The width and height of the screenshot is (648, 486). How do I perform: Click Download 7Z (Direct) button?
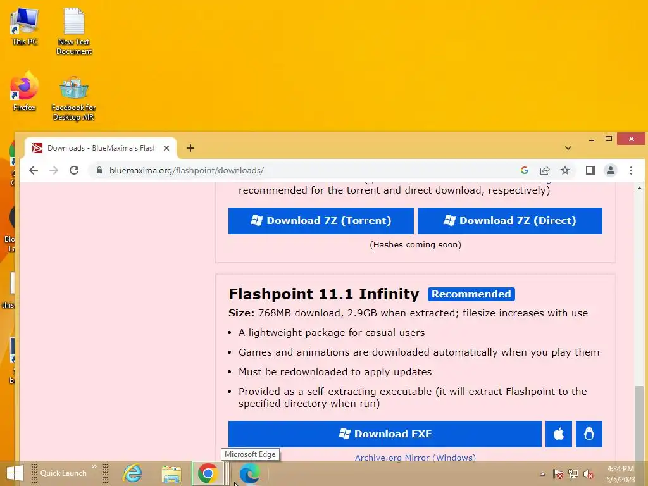click(x=509, y=221)
